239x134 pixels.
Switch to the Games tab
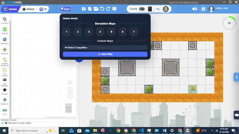tap(10, 9)
